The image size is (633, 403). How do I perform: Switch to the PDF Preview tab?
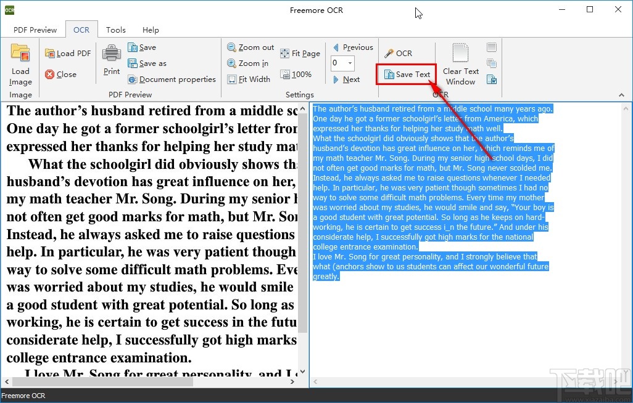35,29
